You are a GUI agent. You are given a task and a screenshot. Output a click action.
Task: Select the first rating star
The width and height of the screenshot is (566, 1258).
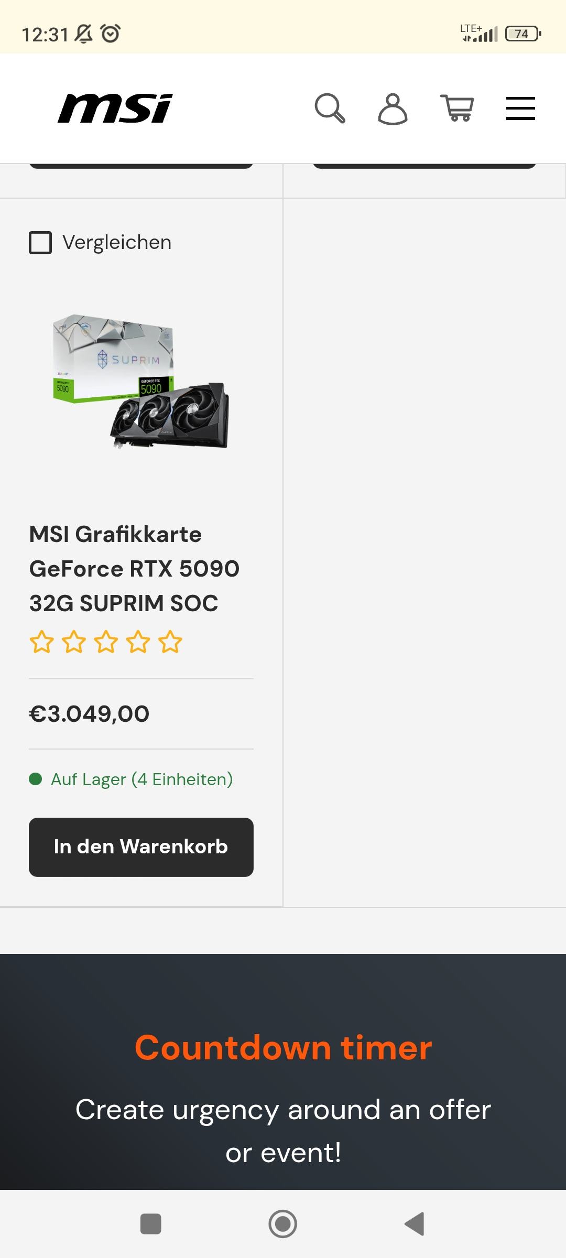click(x=41, y=642)
